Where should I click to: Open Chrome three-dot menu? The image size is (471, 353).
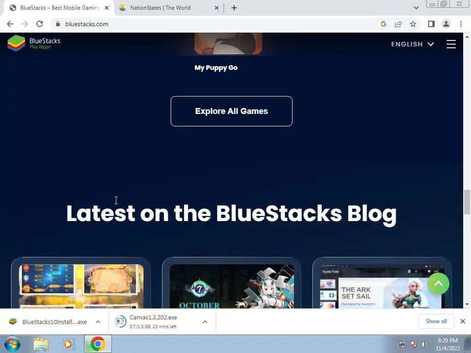pyautogui.click(x=461, y=24)
